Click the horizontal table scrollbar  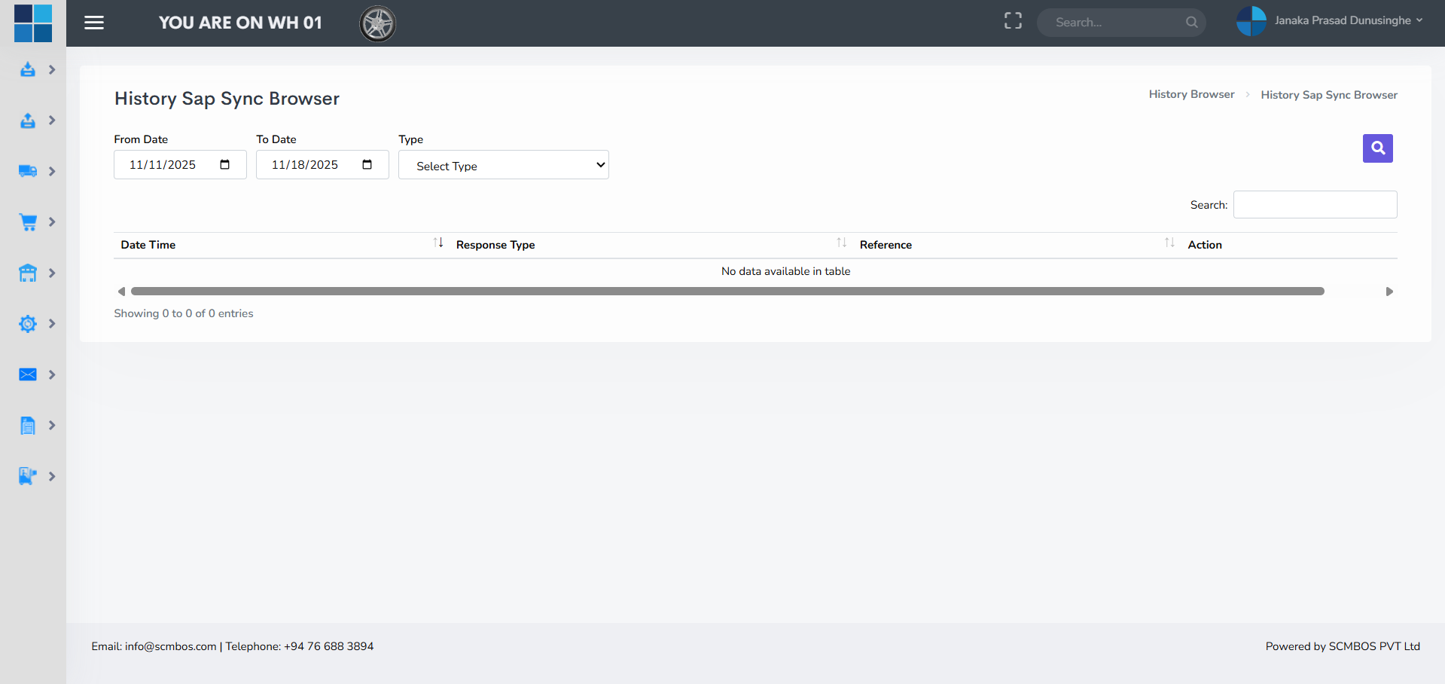[727, 292]
